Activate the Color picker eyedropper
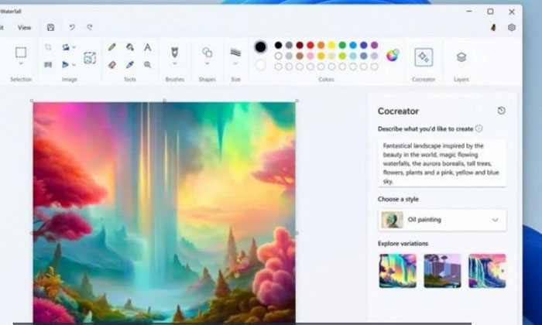Viewport: 542px width, 325px height. tap(130, 65)
